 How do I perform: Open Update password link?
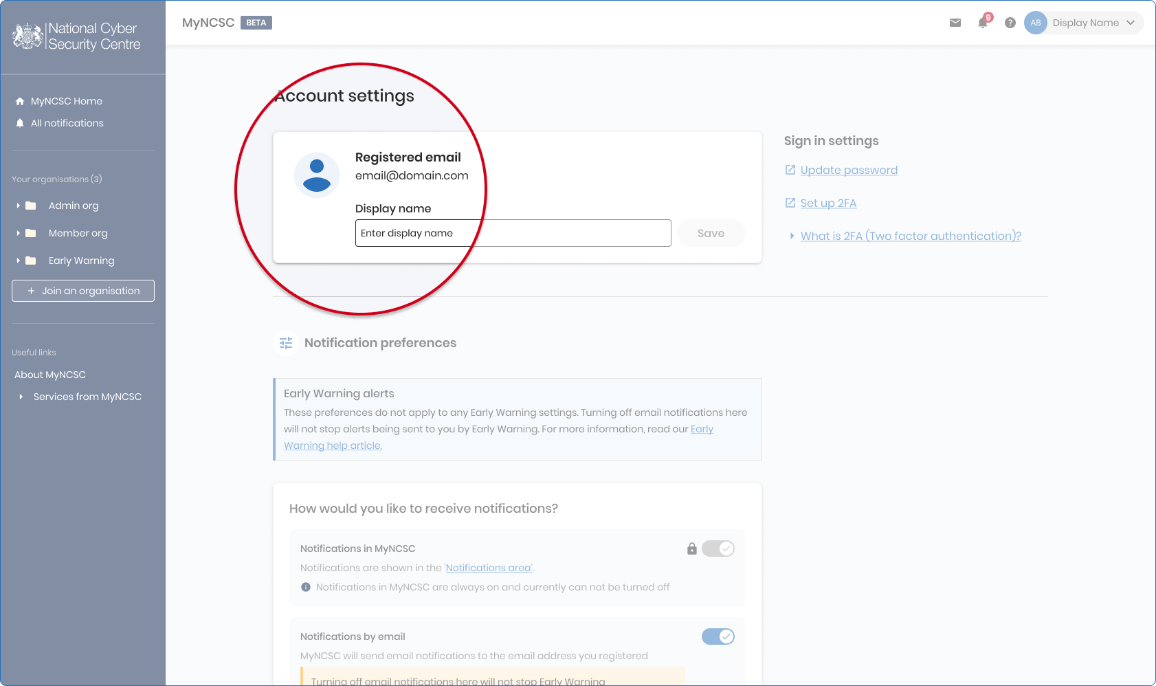(849, 170)
